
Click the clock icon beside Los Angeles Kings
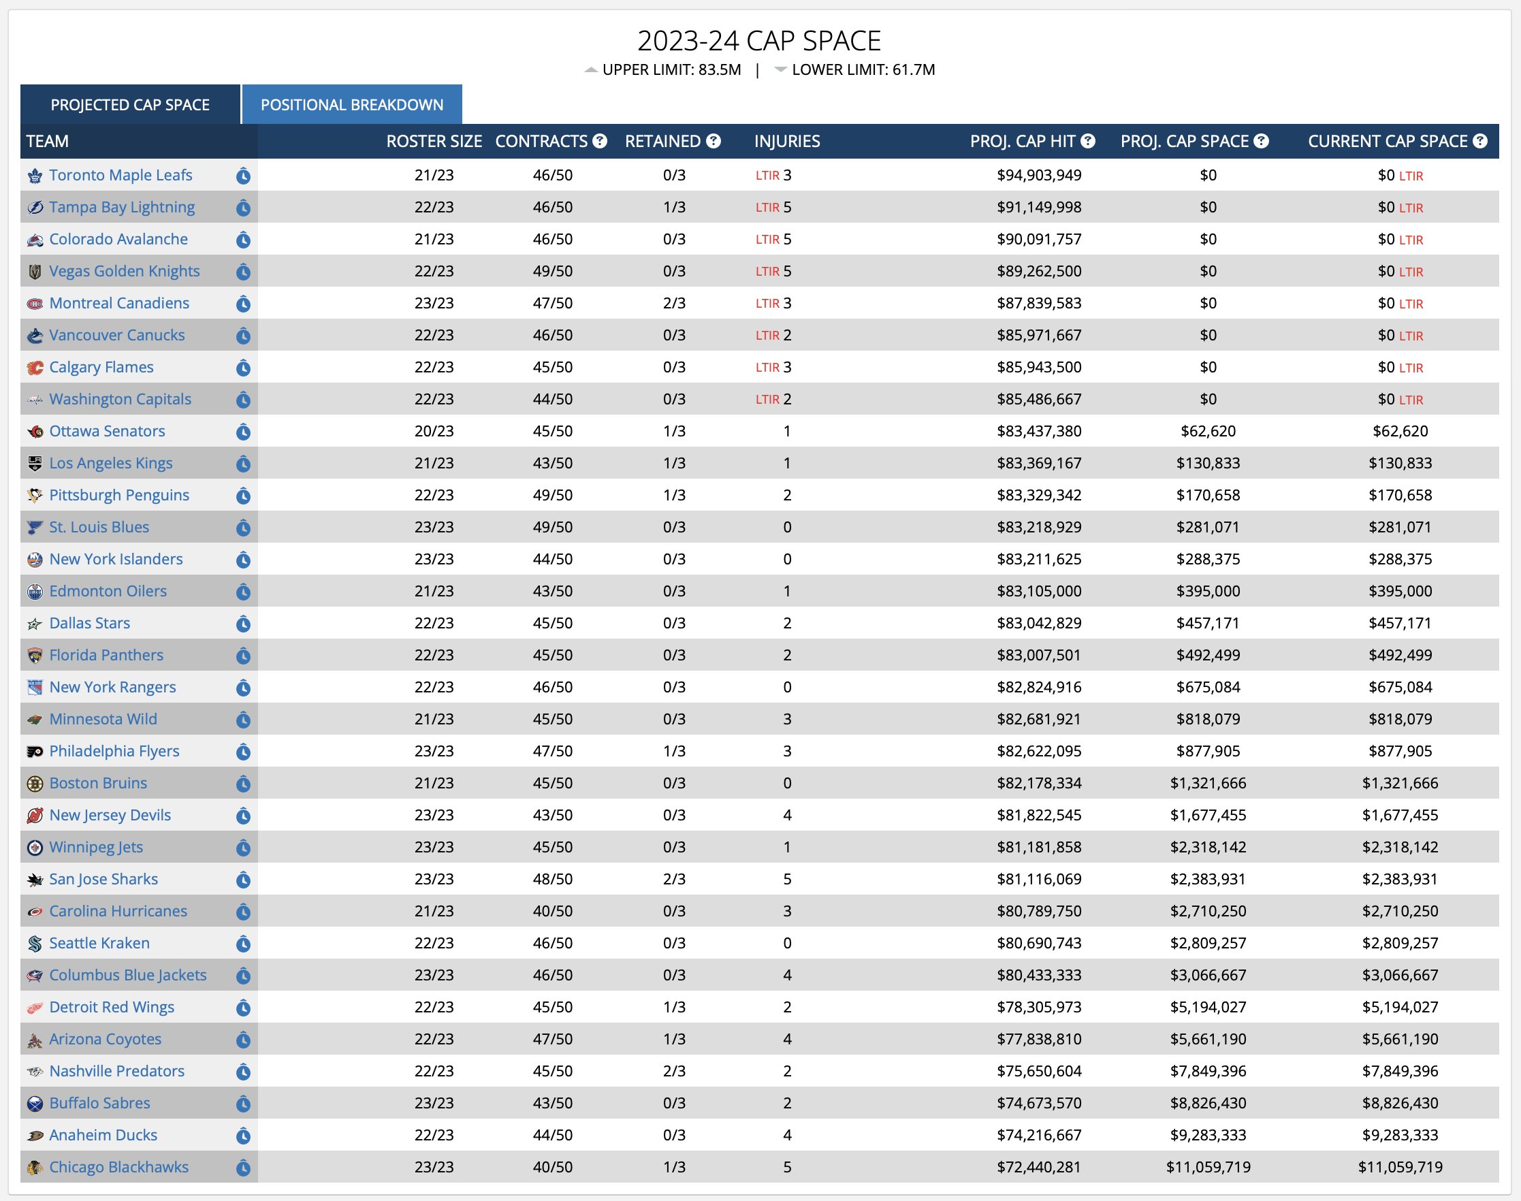(x=243, y=464)
